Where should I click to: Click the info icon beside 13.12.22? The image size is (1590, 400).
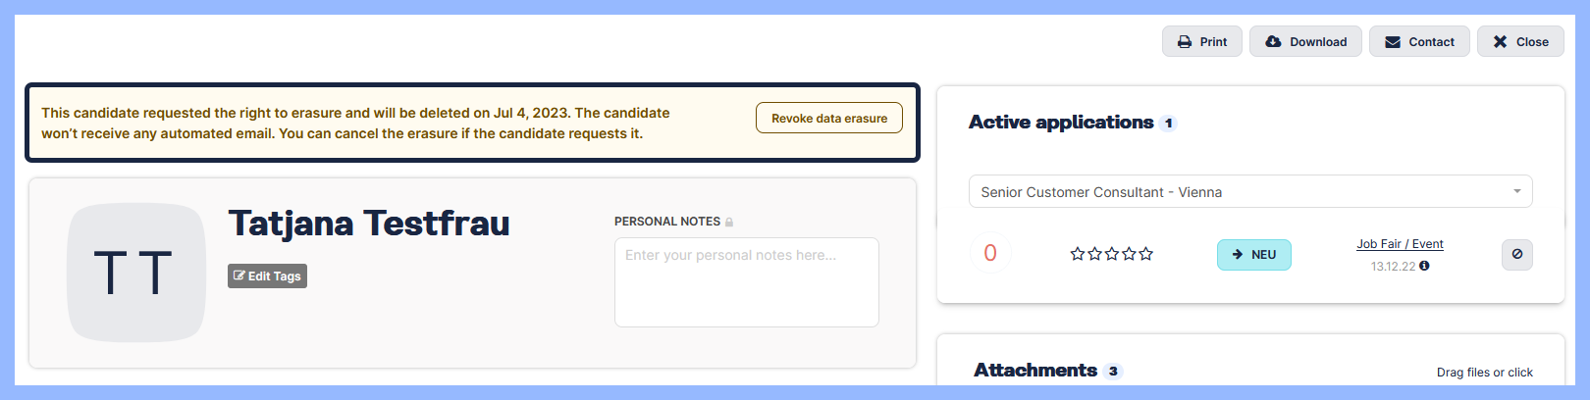[x=1424, y=266]
